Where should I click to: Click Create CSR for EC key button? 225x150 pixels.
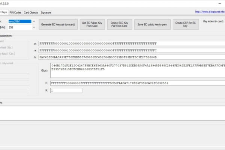click(186, 24)
